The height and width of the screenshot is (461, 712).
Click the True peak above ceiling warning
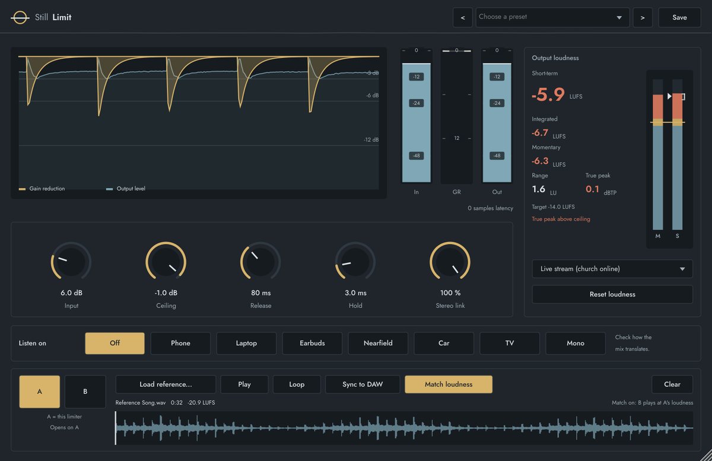(x=561, y=219)
